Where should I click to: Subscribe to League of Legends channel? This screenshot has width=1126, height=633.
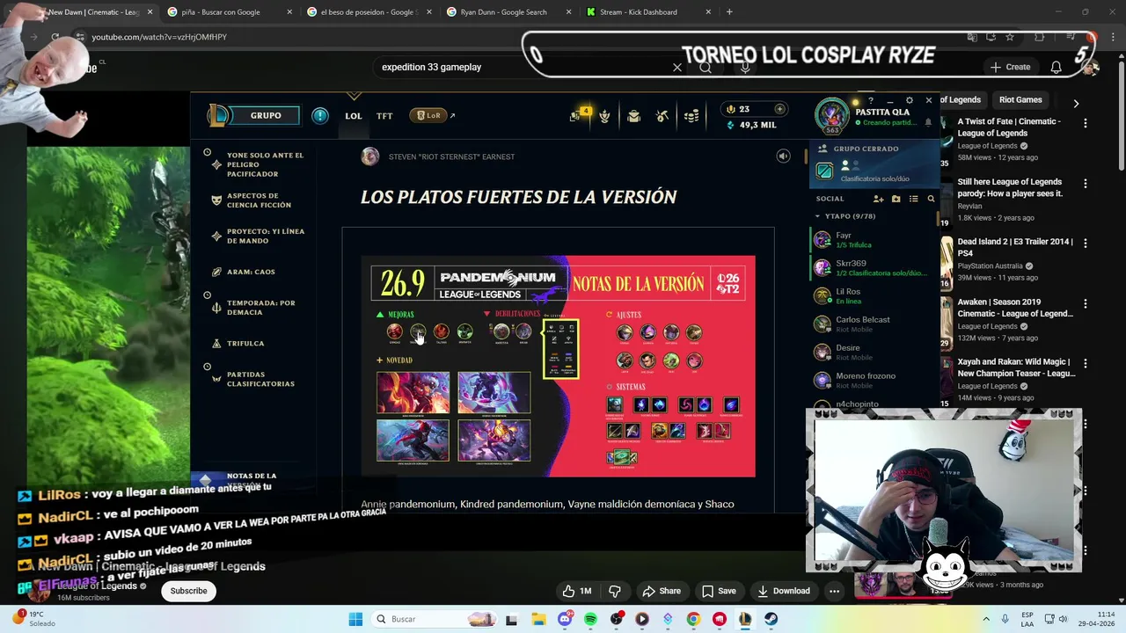[188, 591]
